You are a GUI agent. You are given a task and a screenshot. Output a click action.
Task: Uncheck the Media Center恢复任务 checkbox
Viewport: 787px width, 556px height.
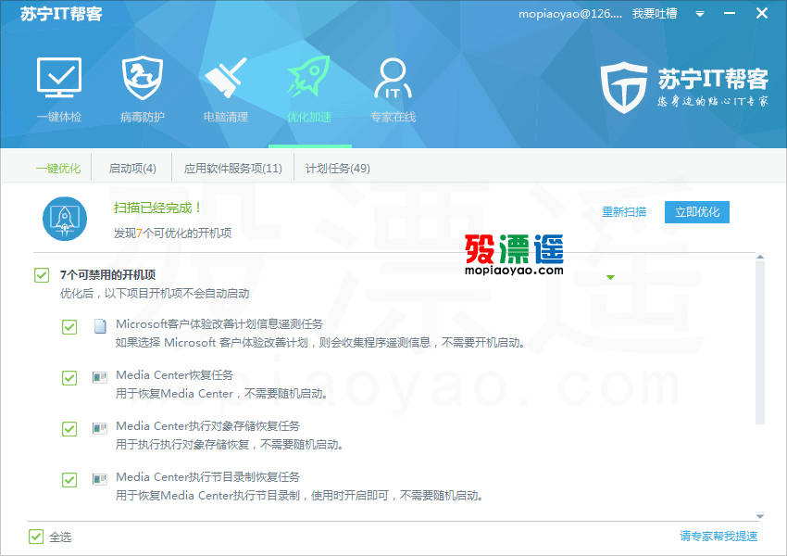pos(69,378)
